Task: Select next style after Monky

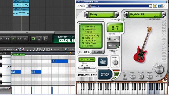Action: click(116, 15)
